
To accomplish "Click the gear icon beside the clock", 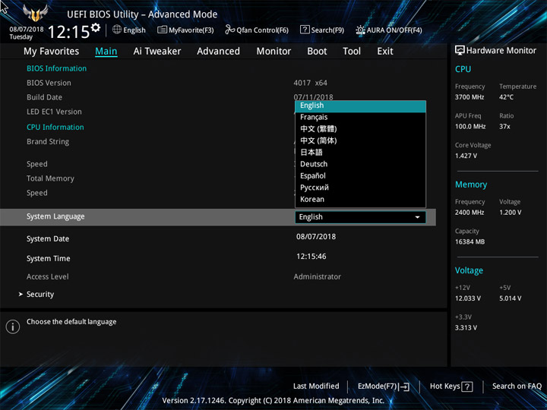I will (96, 27).
